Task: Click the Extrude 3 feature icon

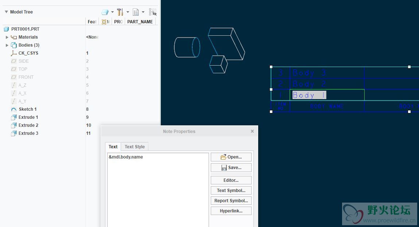Action: (x=13, y=133)
